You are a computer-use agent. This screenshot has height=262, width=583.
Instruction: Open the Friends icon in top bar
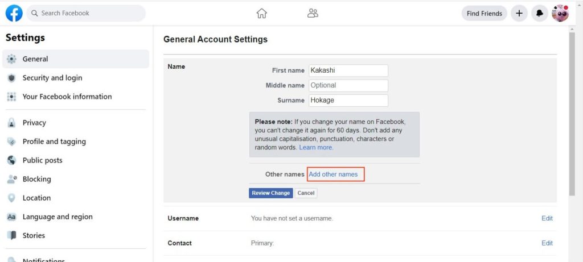click(313, 14)
